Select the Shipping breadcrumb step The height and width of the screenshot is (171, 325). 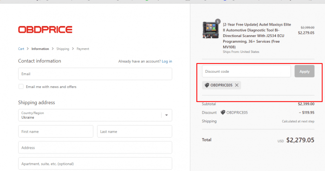63,49
